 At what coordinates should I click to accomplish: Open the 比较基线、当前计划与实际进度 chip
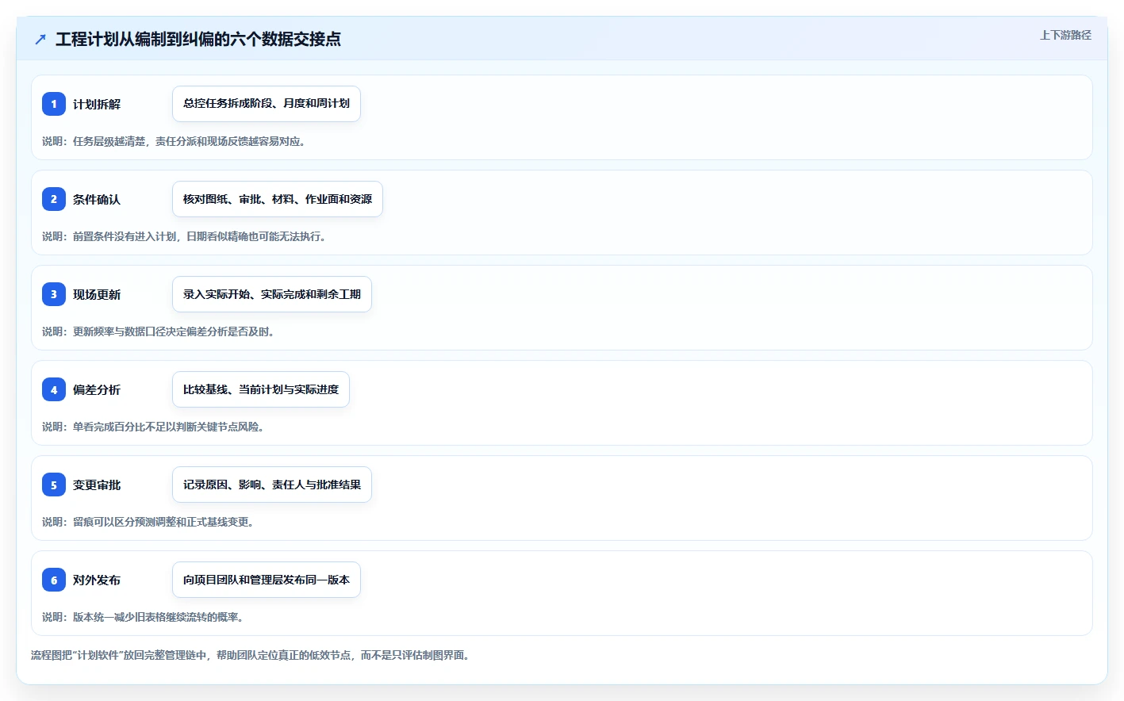click(x=261, y=389)
